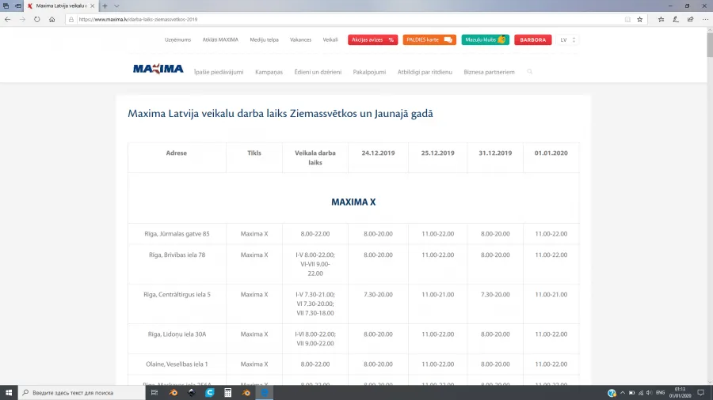The height and width of the screenshot is (400, 713).
Task: Show hidden system tray icons
Action: tap(623, 393)
